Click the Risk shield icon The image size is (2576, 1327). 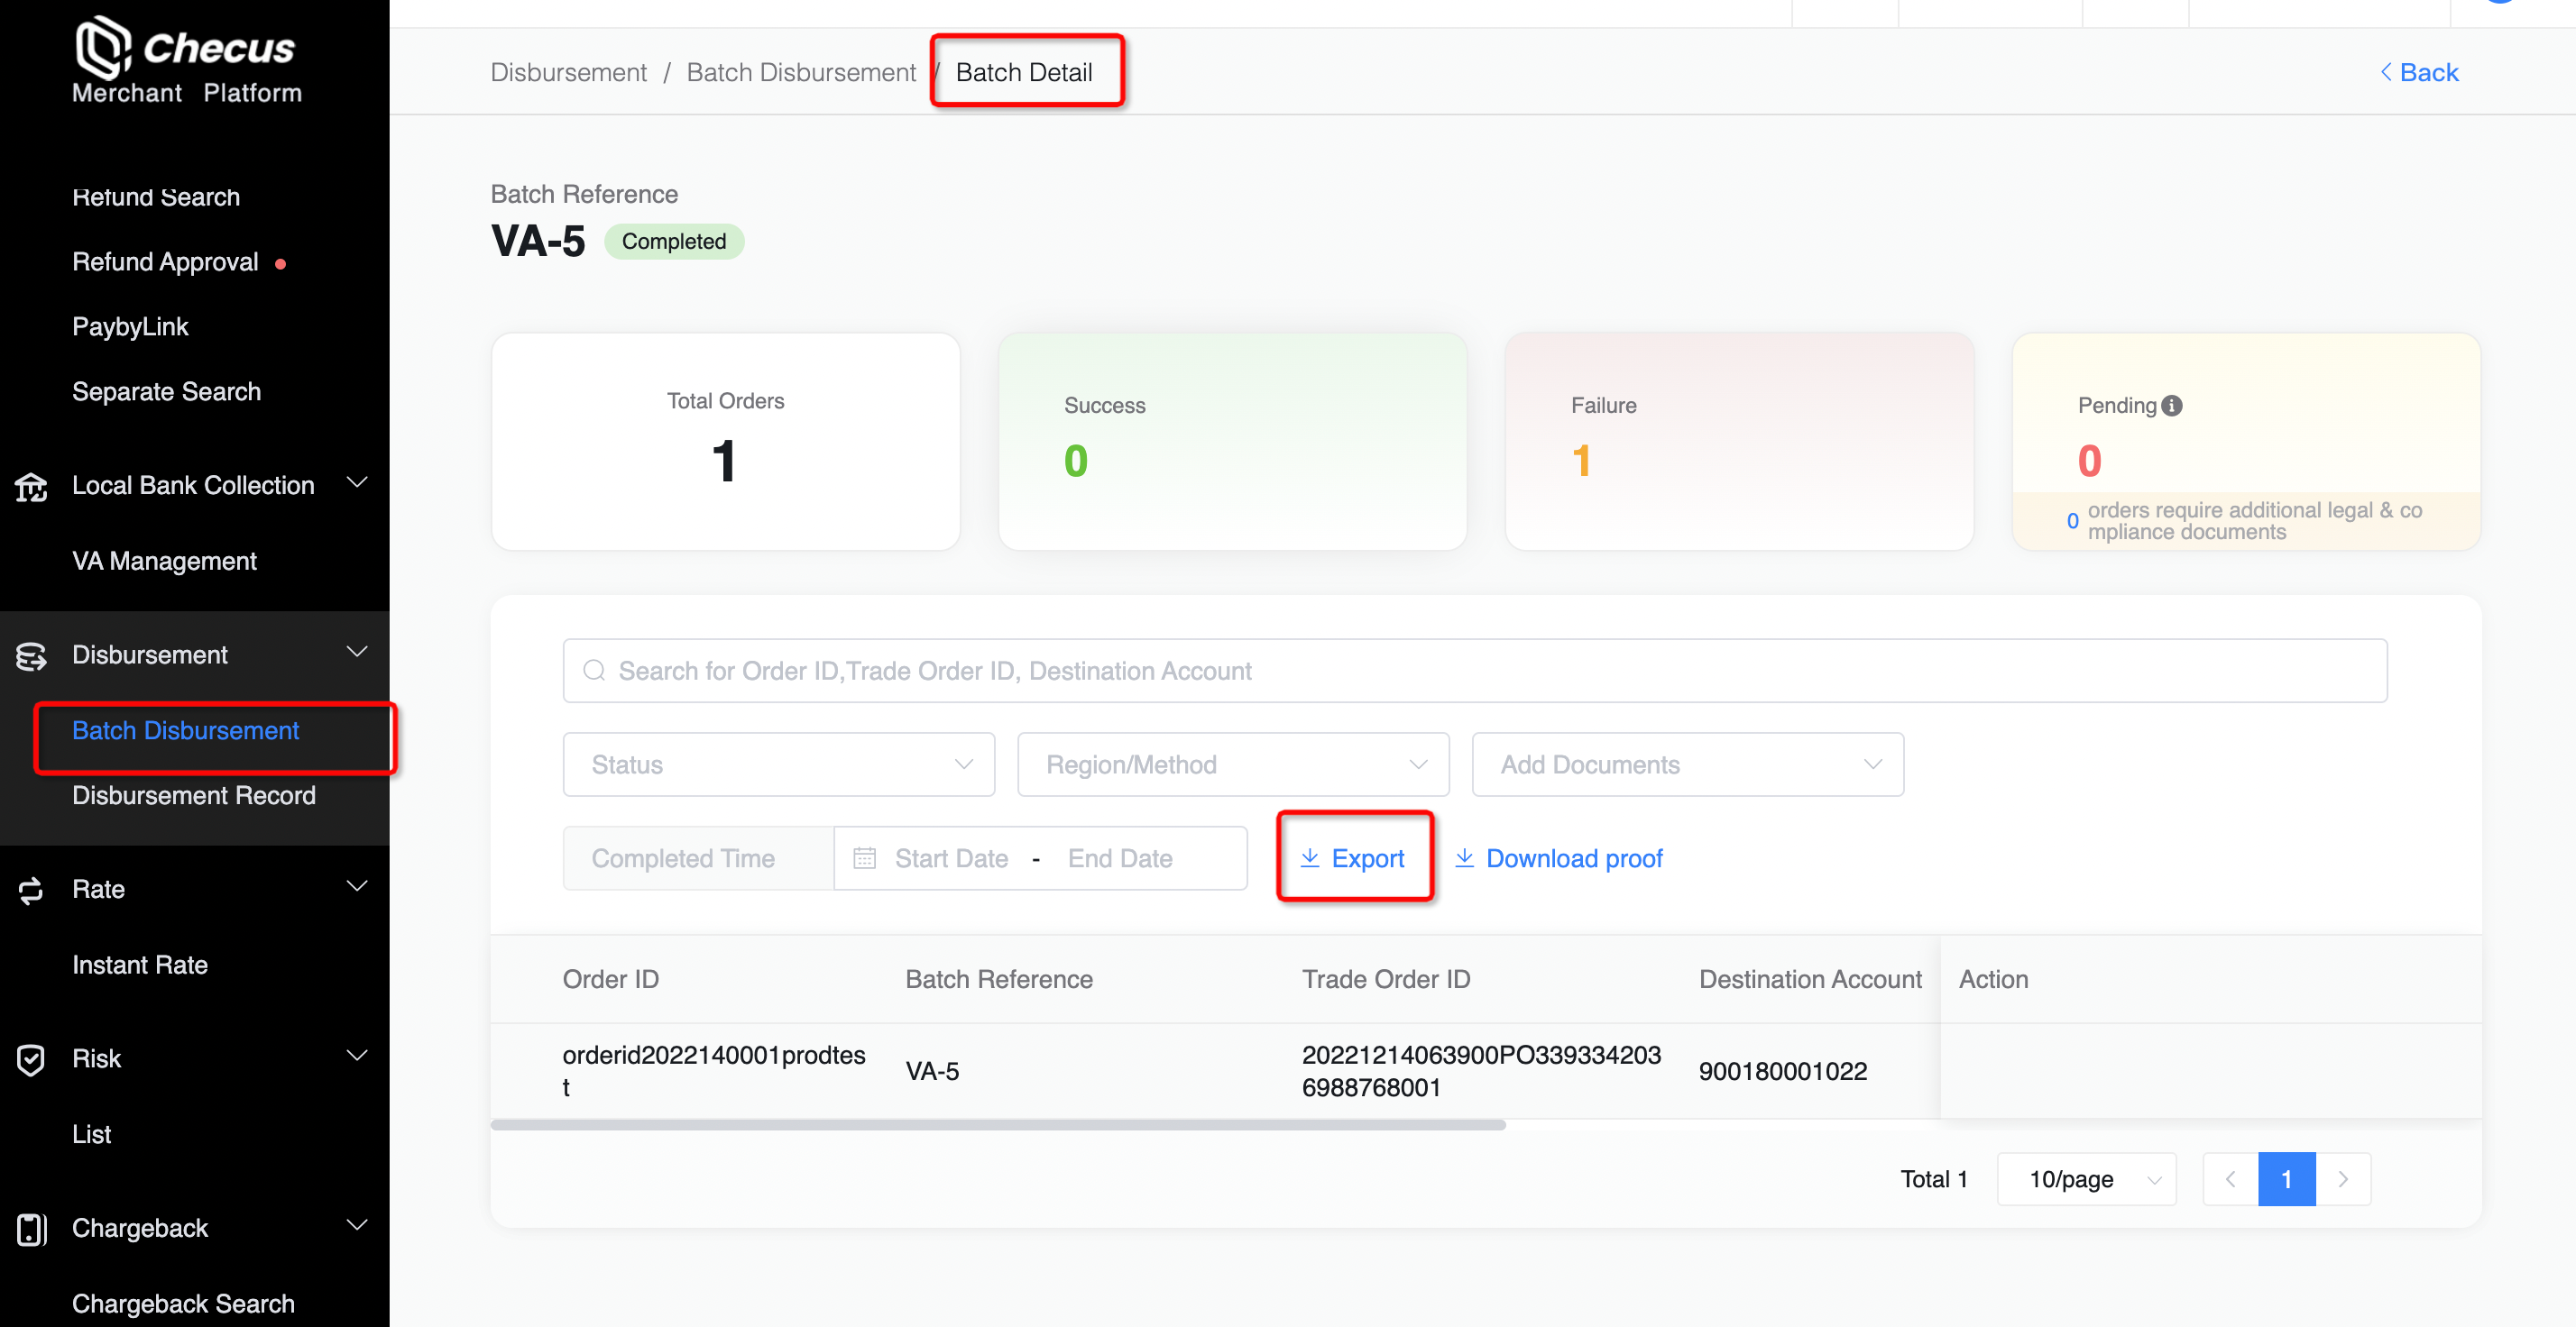point(31,1059)
